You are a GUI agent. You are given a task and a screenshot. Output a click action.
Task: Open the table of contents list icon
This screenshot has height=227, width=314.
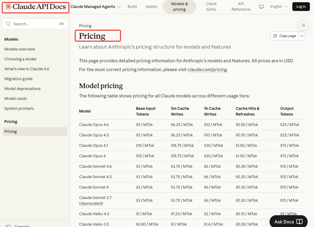pos(303,25)
